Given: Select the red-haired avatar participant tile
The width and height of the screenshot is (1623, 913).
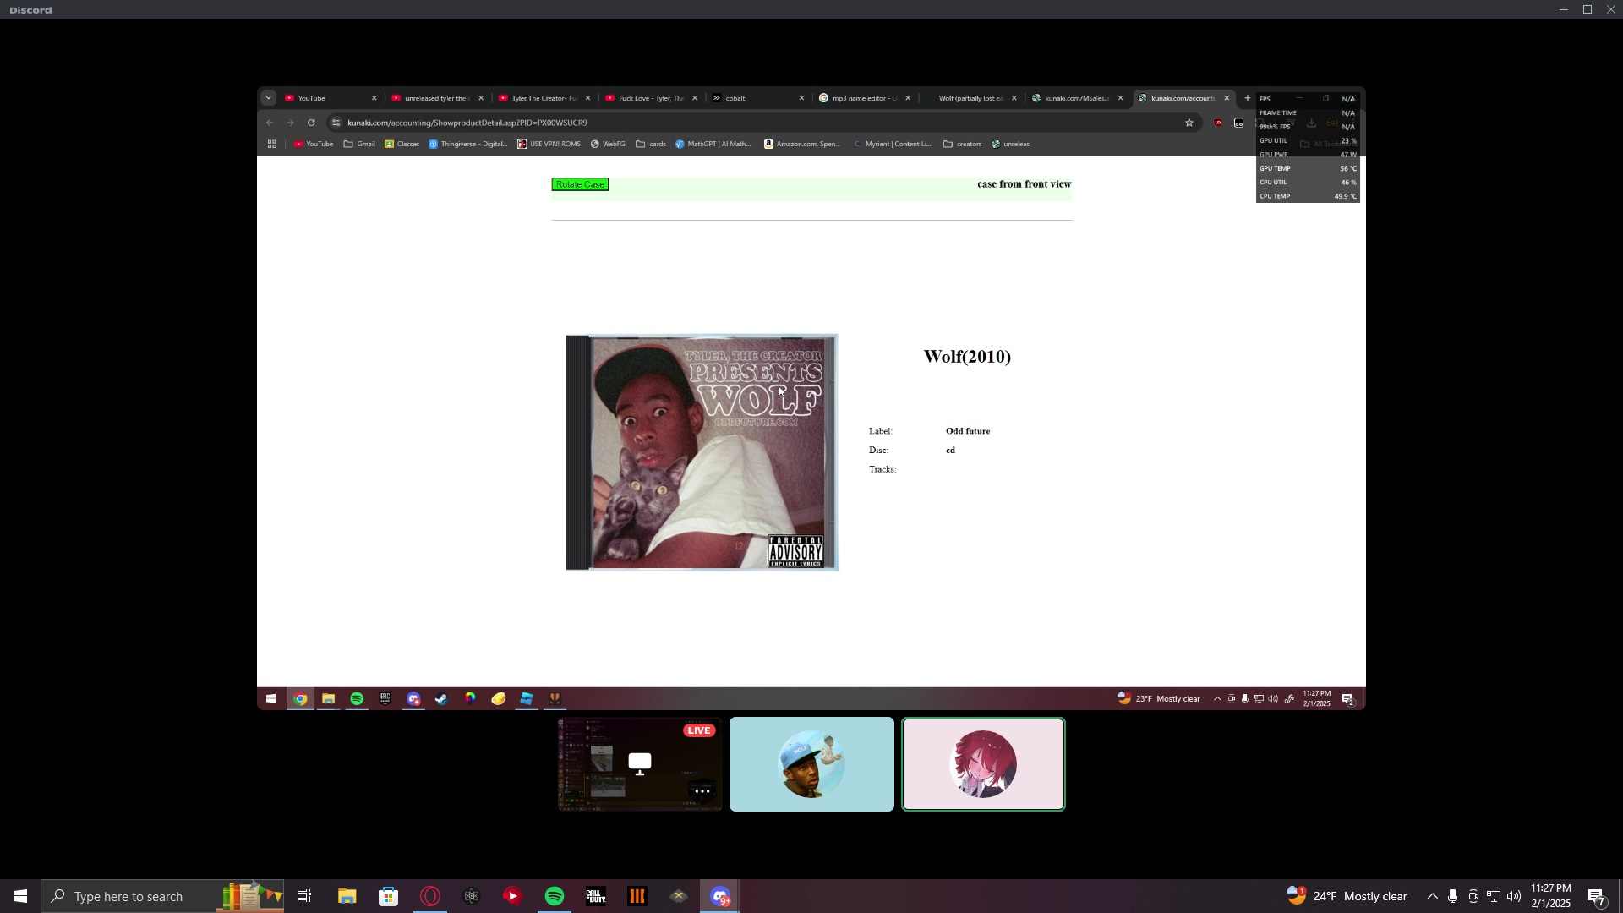Looking at the screenshot, I should tap(983, 764).
